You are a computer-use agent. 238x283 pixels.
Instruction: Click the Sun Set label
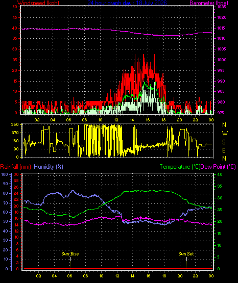[x=186, y=254]
